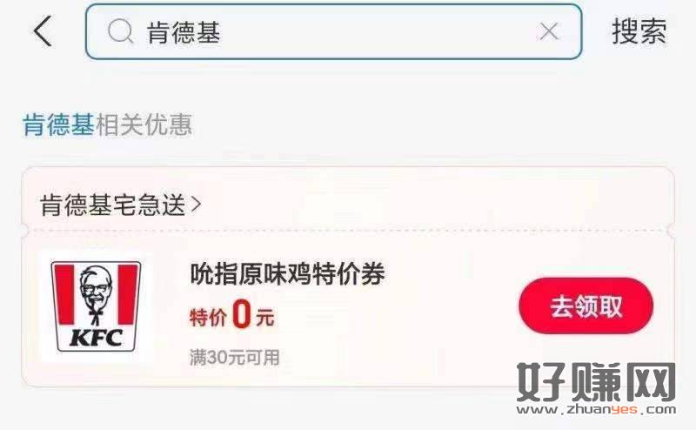The width and height of the screenshot is (696, 430).
Task: Click the red 0 price figure
Action: coord(242,314)
